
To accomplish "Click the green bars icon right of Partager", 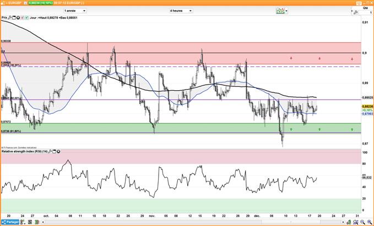I will (23, 222).
